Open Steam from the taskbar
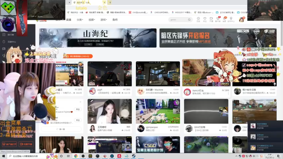Image resolution: width=283 pixels, height=159 pixels. tap(134, 156)
